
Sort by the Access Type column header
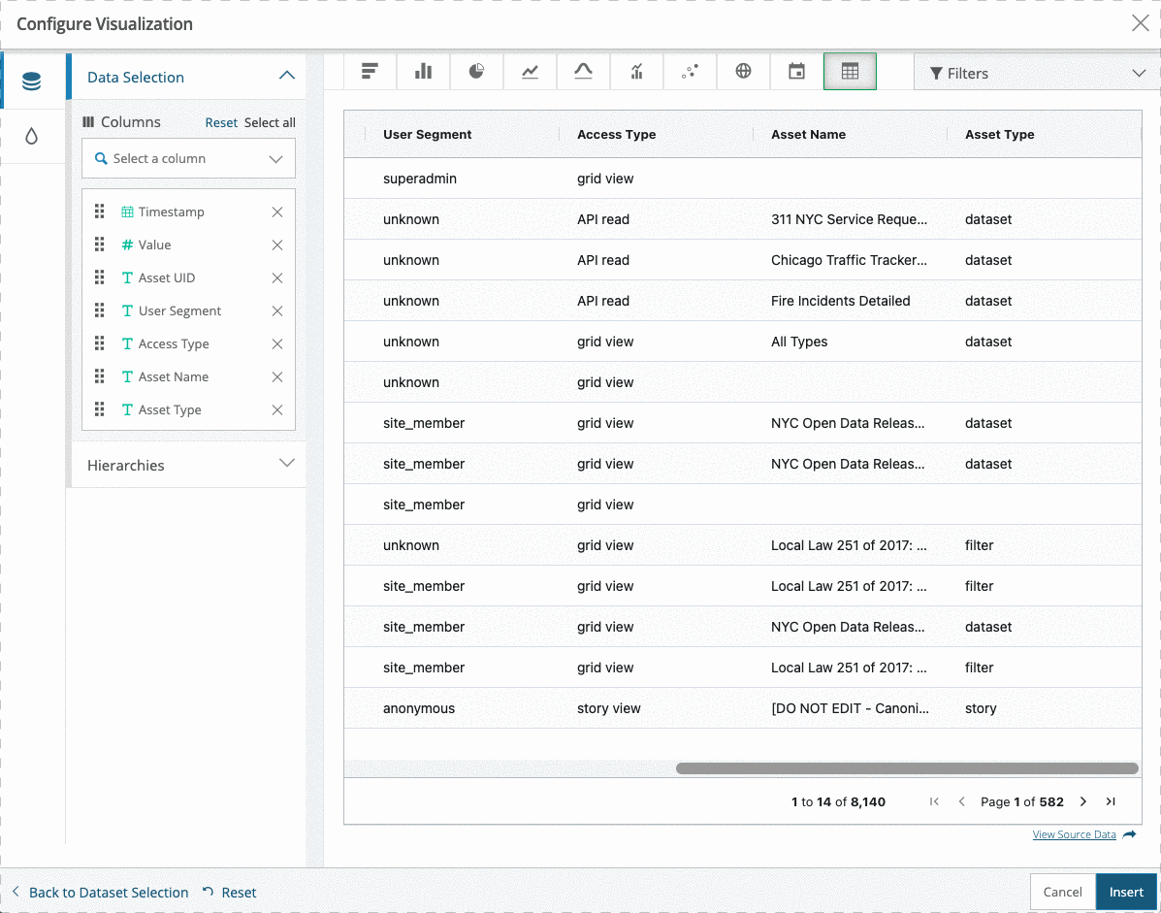[x=616, y=134]
